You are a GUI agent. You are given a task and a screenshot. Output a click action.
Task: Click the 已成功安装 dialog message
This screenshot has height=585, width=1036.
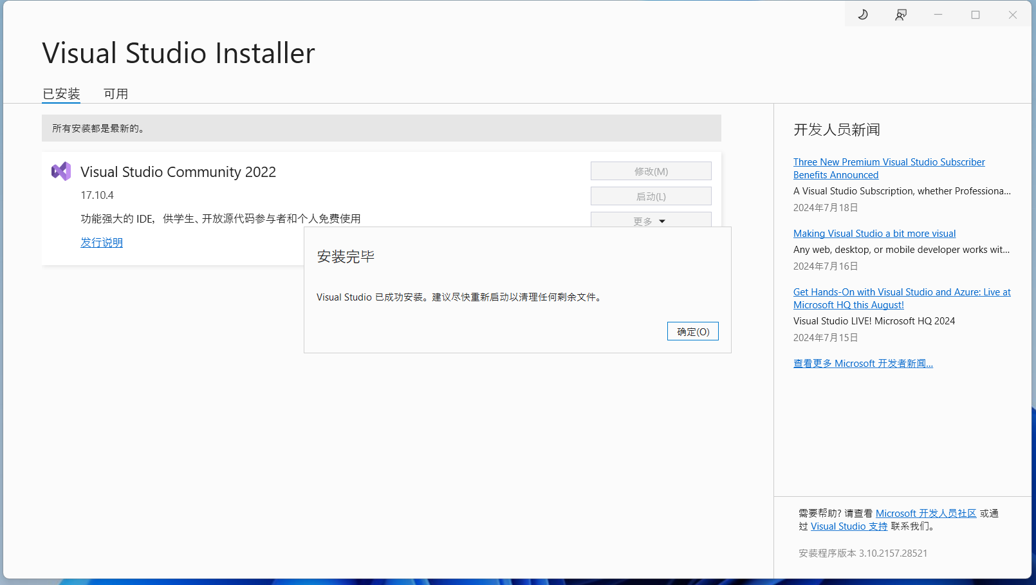click(x=460, y=297)
